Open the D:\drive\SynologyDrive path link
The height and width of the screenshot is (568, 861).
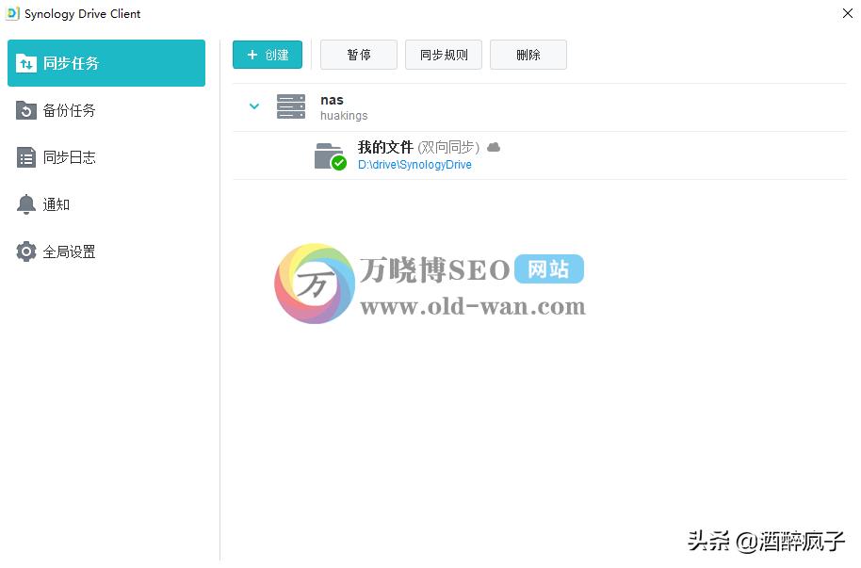click(415, 163)
